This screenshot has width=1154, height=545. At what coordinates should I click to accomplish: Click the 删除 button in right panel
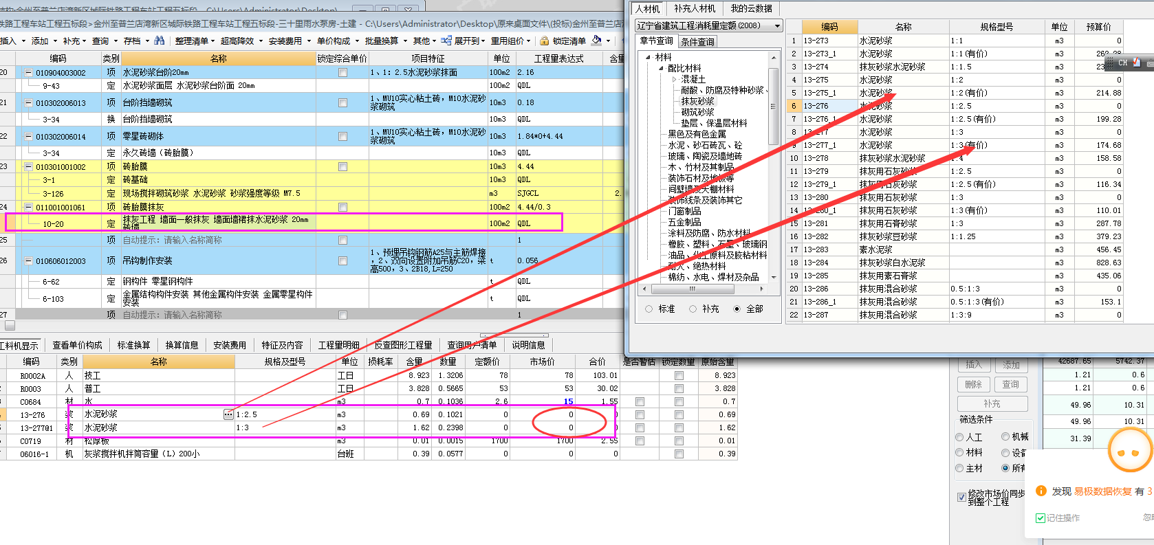click(974, 384)
